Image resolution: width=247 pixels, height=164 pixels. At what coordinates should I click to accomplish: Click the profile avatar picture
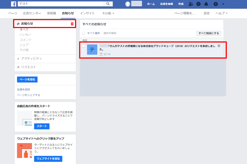(128, 4)
